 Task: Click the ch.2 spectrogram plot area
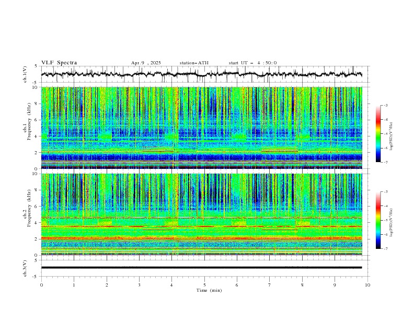tap(201, 214)
